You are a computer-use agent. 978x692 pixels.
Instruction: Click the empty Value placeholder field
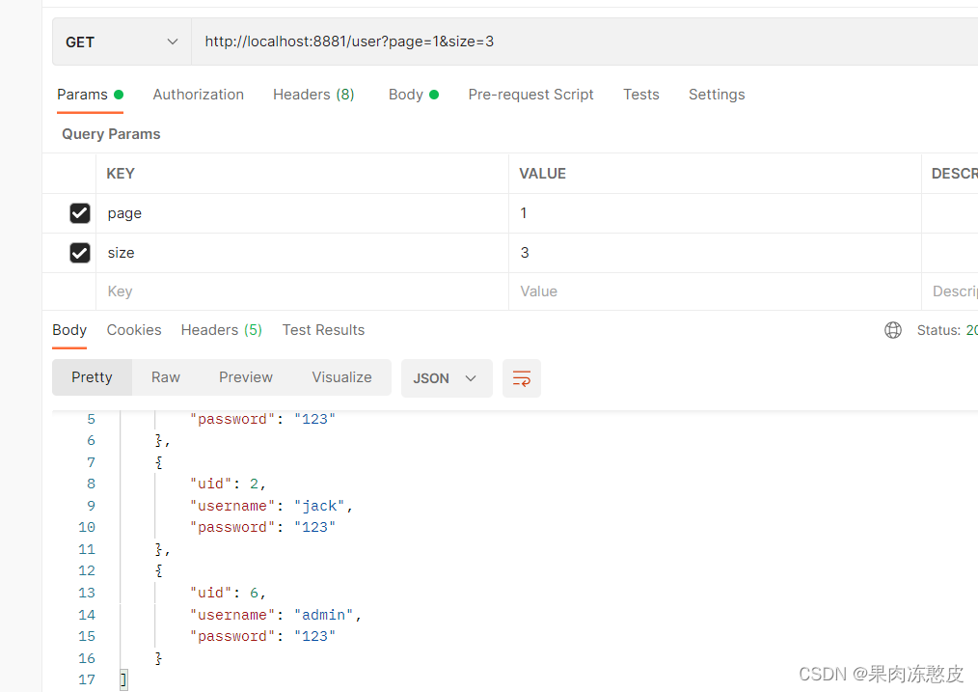[715, 291]
